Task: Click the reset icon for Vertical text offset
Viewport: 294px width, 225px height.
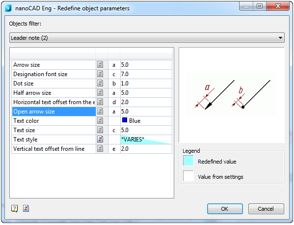Action: [x=100, y=149]
